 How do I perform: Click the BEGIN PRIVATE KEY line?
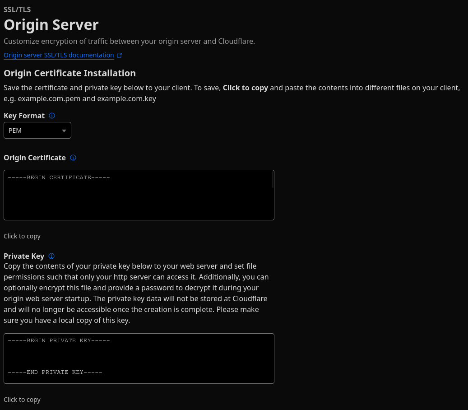[59, 340]
